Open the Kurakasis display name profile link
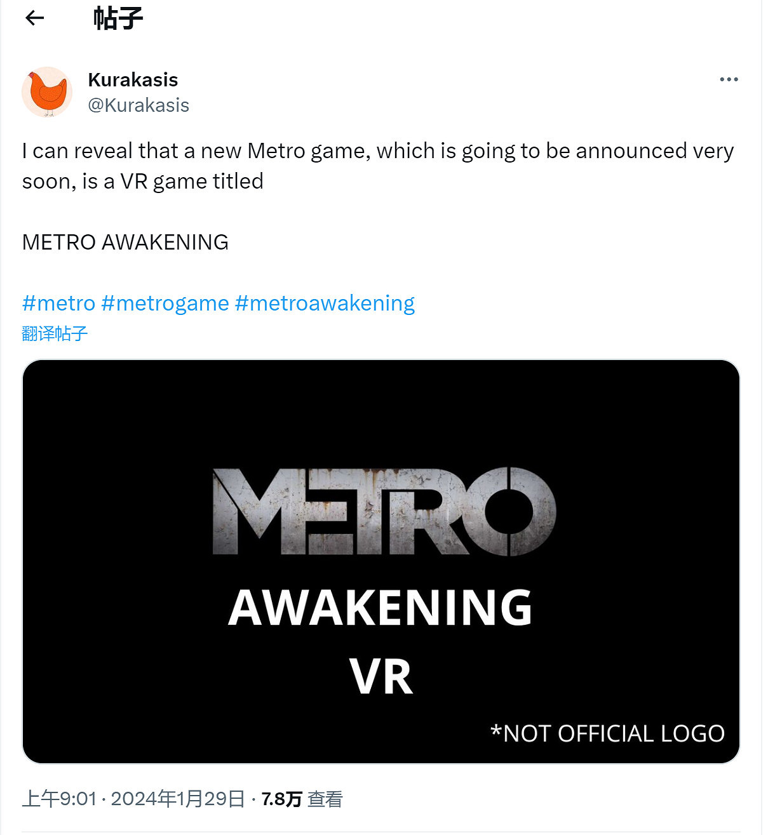Image resolution: width=775 pixels, height=835 pixels. (x=133, y=80)
